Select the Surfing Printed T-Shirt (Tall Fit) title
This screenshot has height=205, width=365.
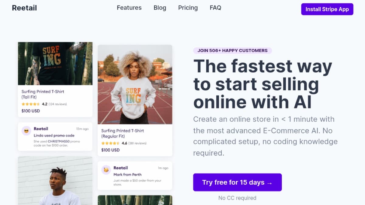pos(43,94)
